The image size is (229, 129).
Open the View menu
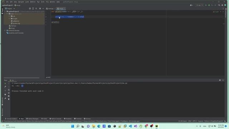pyautogui.click(x=15, y=2)
